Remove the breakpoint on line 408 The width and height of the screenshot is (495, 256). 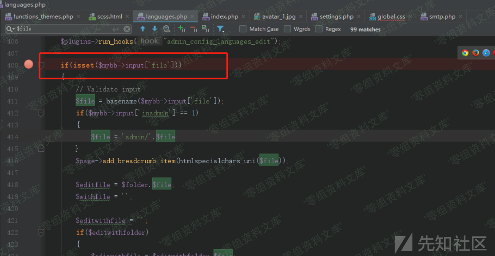(x=28, y=65)
